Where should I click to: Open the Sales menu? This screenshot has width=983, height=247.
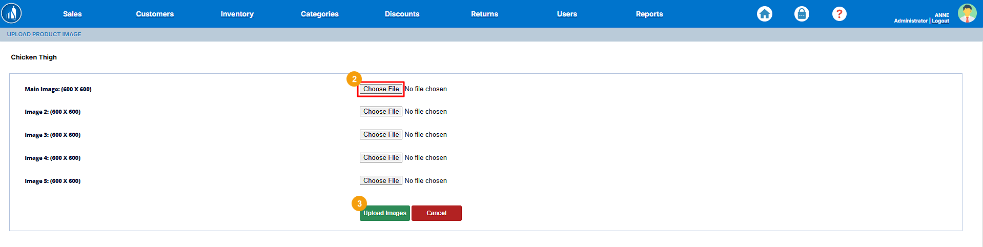pos(72,14)
